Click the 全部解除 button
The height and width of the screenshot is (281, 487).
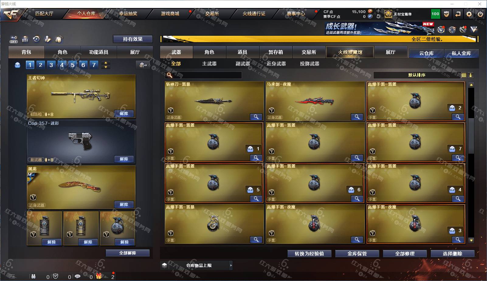pyautogui.click(x=128, y=253)
